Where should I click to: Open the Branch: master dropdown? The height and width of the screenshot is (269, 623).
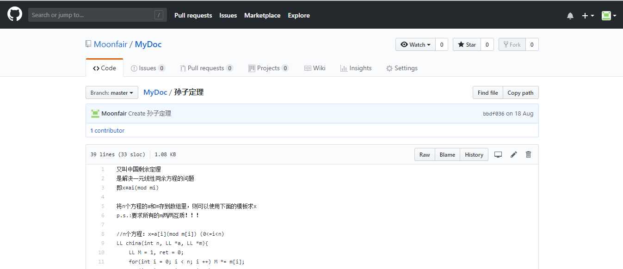112,92
